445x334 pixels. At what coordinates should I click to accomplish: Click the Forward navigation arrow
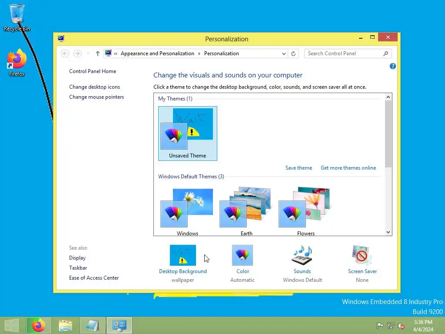click(77, 53)
